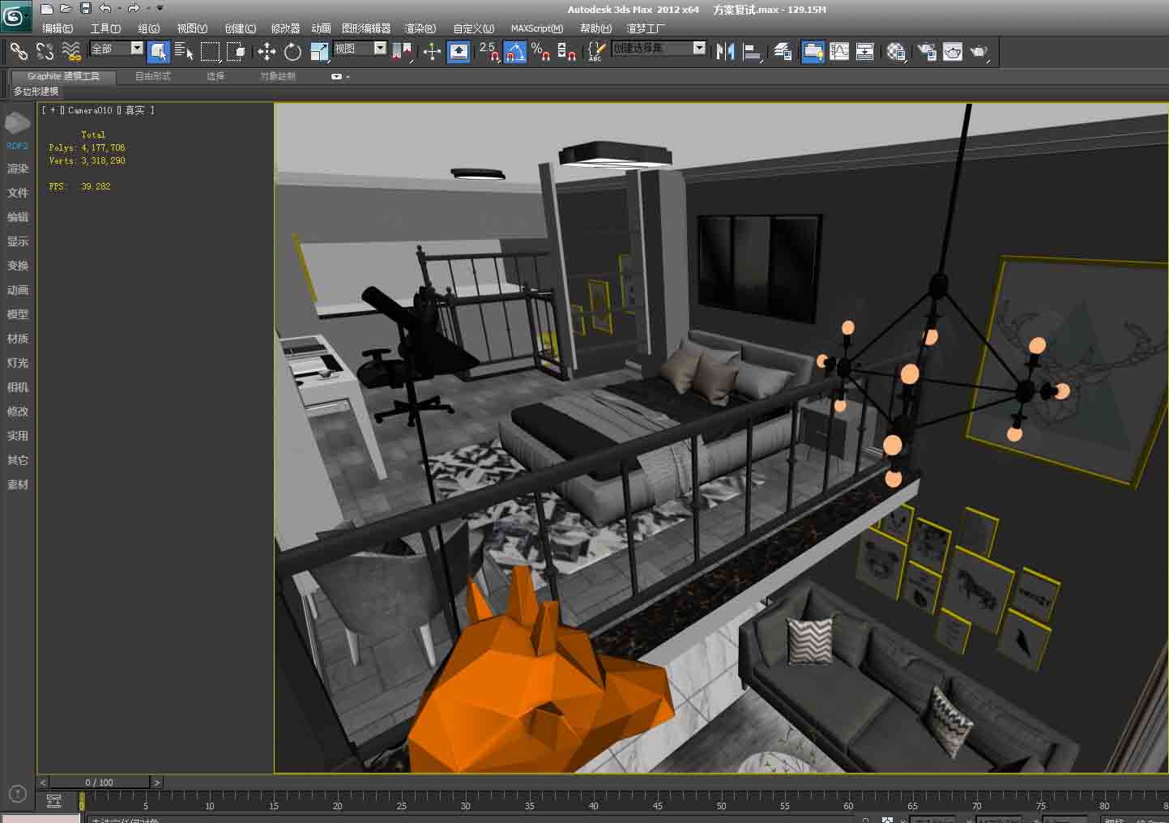Select the Unlink Selection broken-chain tool

(x=45, y=52)
